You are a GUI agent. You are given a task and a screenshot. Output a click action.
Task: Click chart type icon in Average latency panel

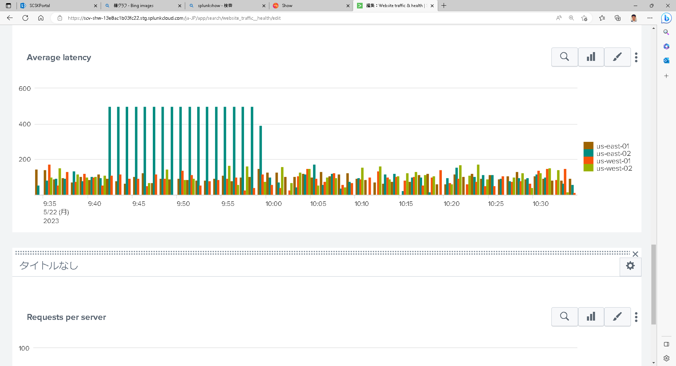[x=591, y=57]
